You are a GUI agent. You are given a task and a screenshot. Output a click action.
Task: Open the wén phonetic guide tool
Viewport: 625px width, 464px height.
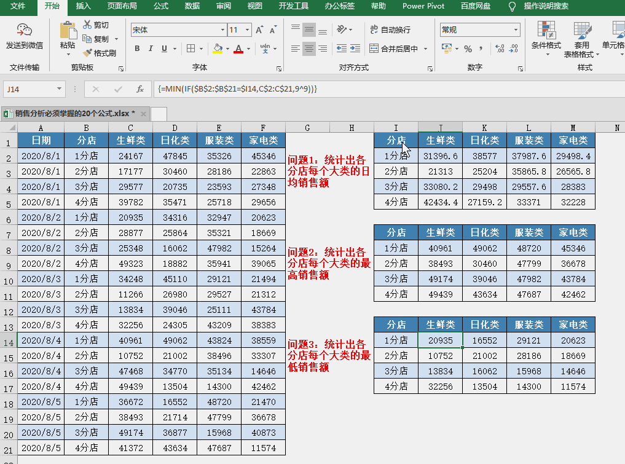265,49
